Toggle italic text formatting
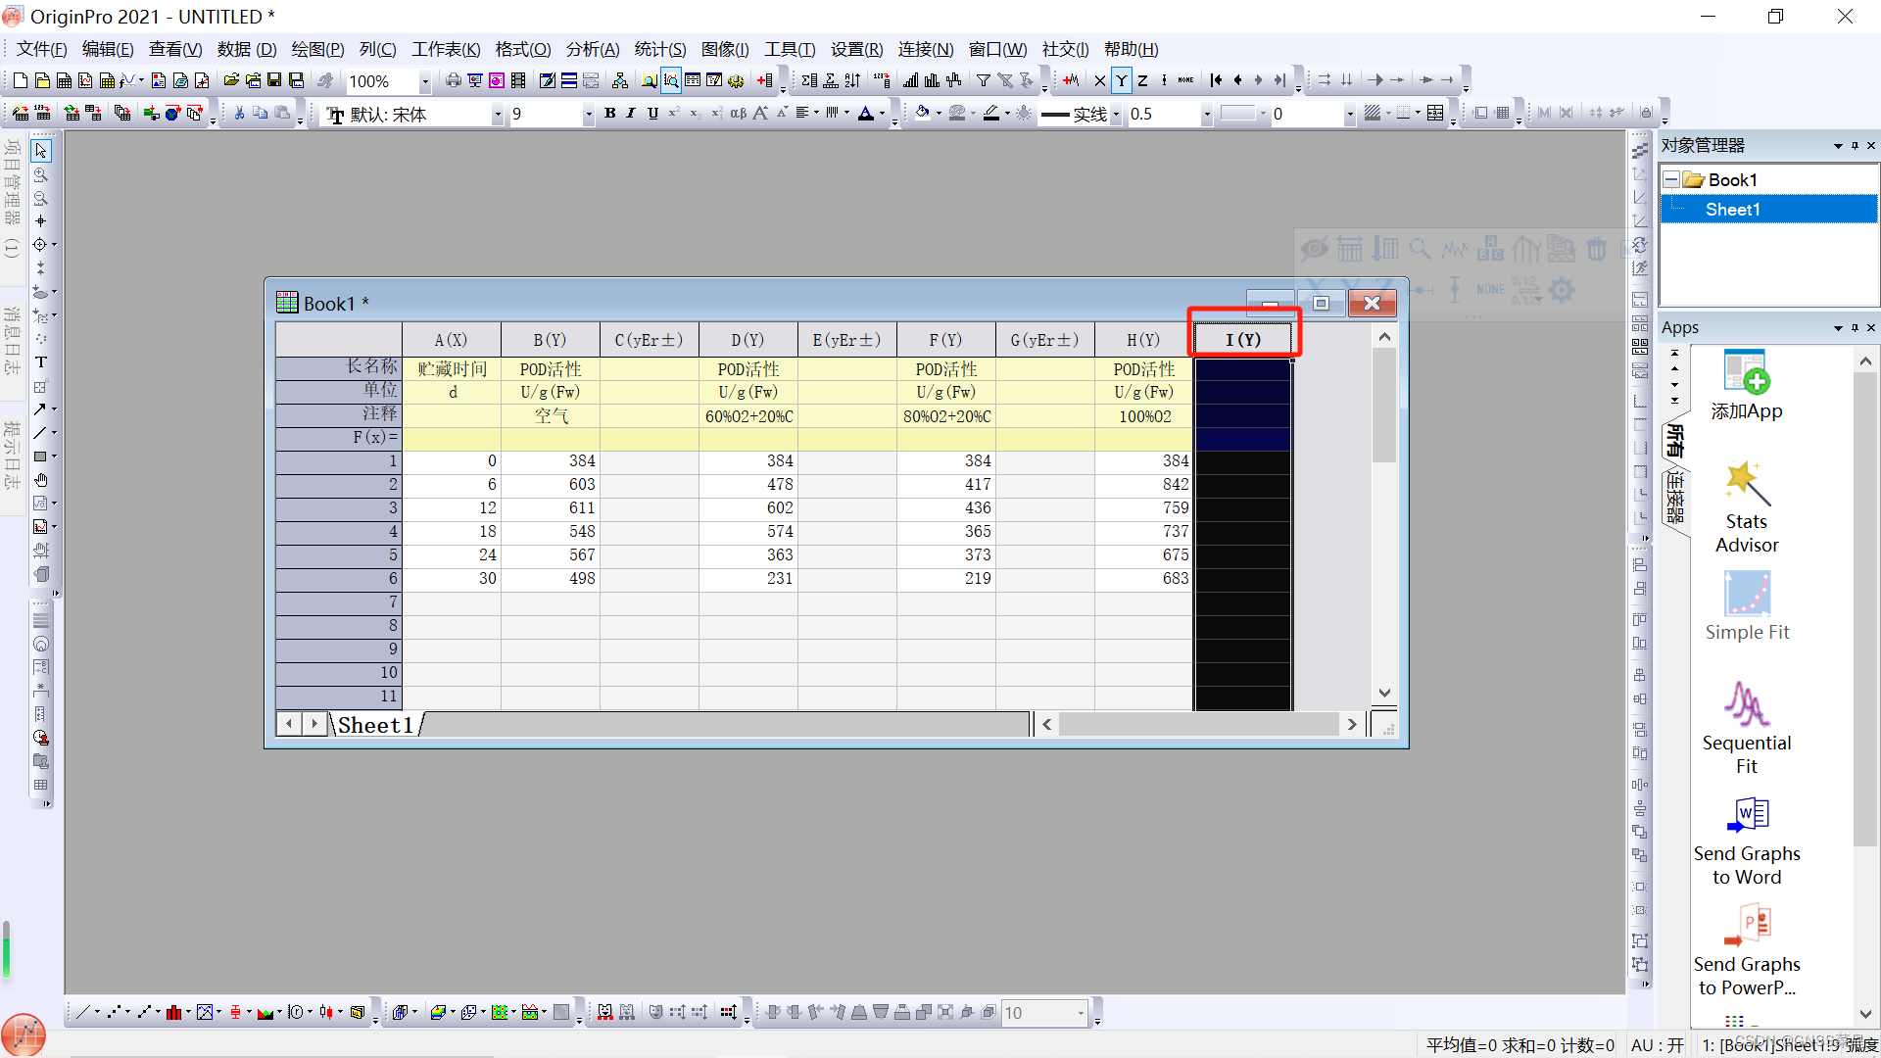This screenshot has height=1058, width=1881. pyautogui.click(x=631, y=114)
